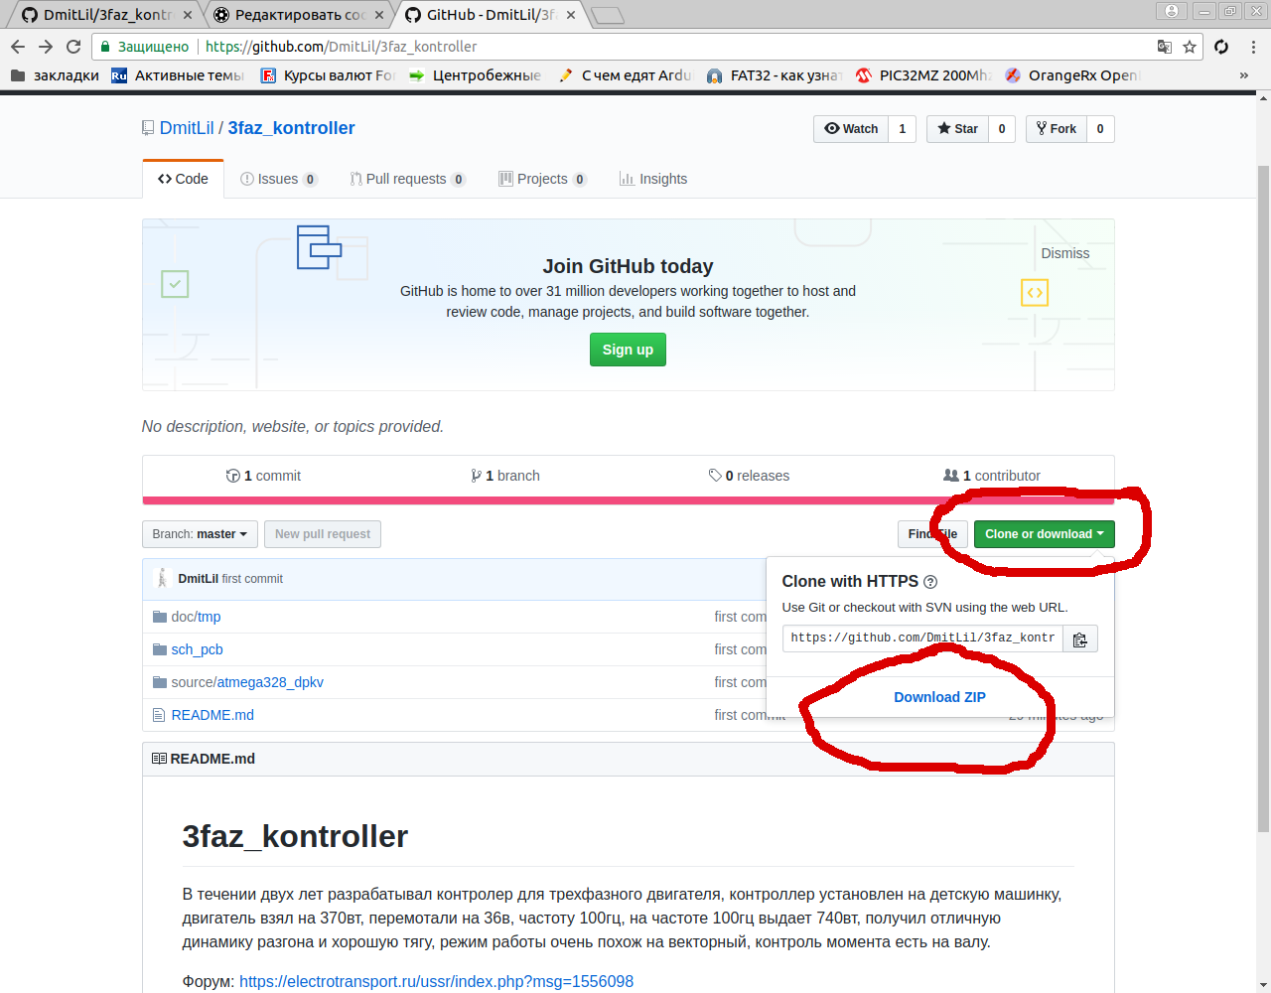Switch to the Issues tab
Viewport: 1271px width, 993px height.
click(278, 179)
